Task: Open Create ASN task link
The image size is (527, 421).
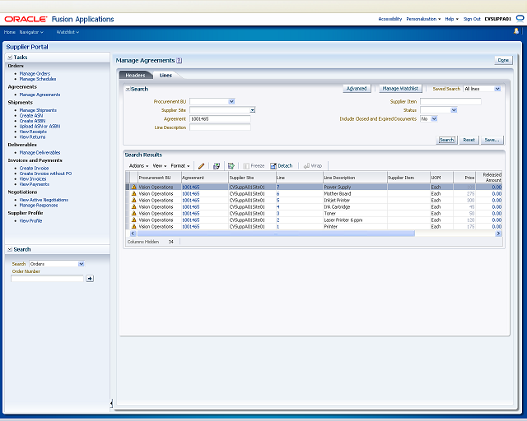Action: [31, 115]
